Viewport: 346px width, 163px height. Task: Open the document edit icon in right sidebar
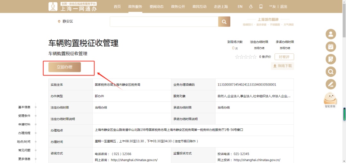[x=331, y=59]
